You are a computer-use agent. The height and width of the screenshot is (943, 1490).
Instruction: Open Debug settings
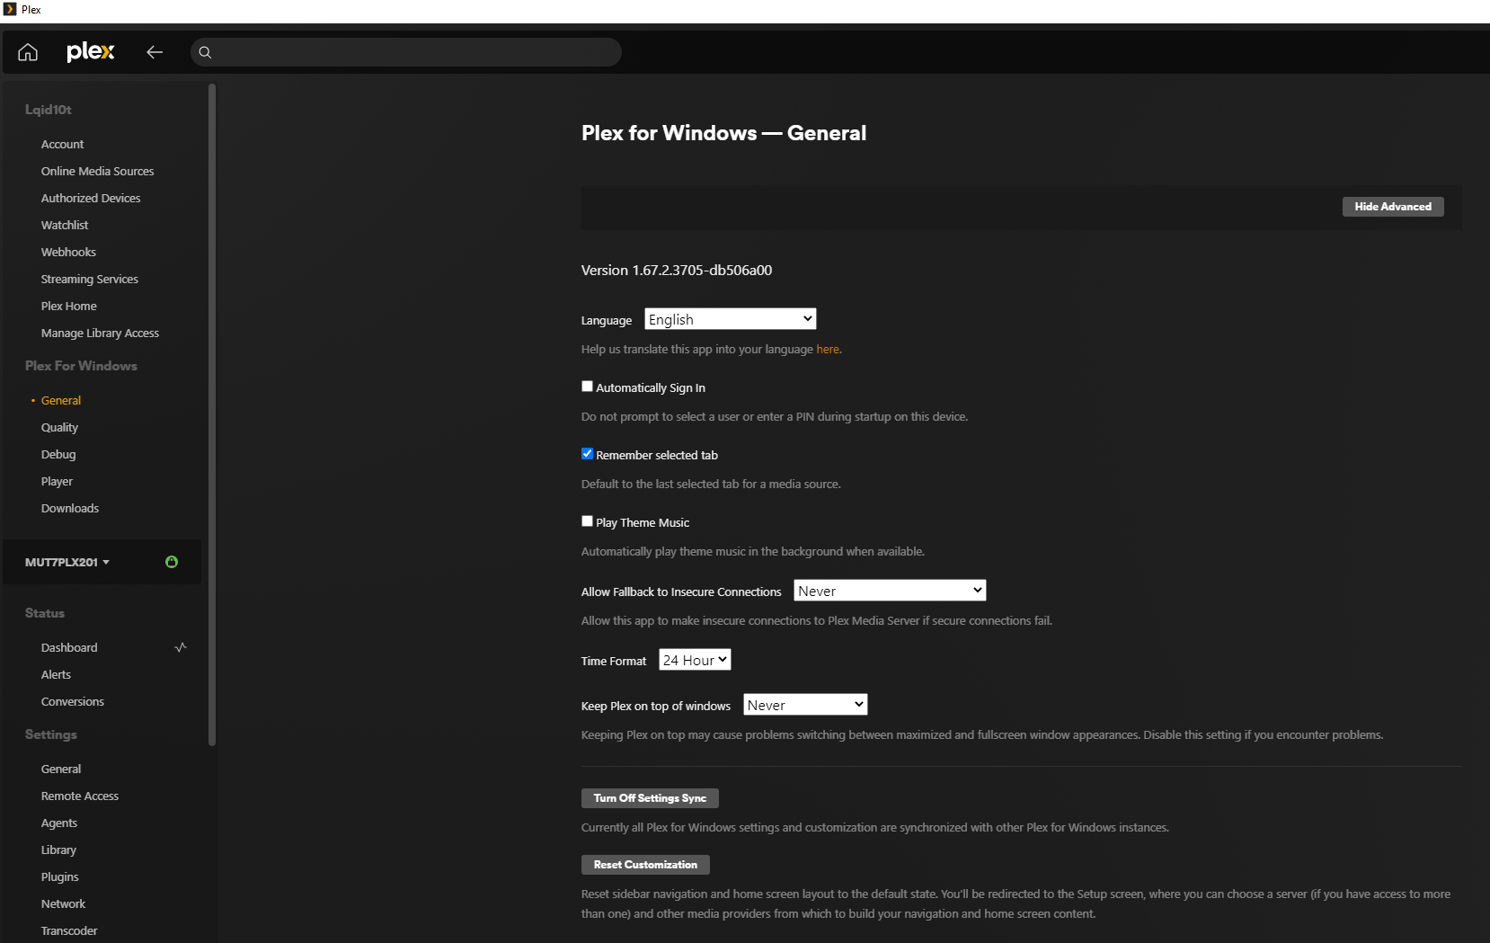click(58, 454)
